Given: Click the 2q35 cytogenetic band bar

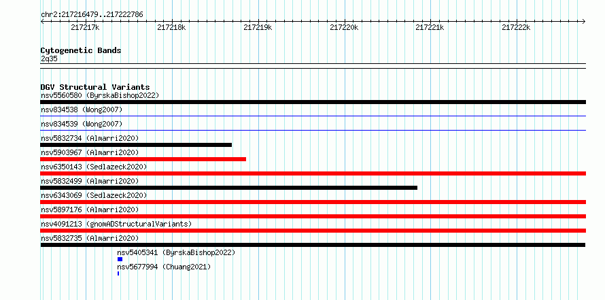Looking at the screenshot, I should 313,66.
